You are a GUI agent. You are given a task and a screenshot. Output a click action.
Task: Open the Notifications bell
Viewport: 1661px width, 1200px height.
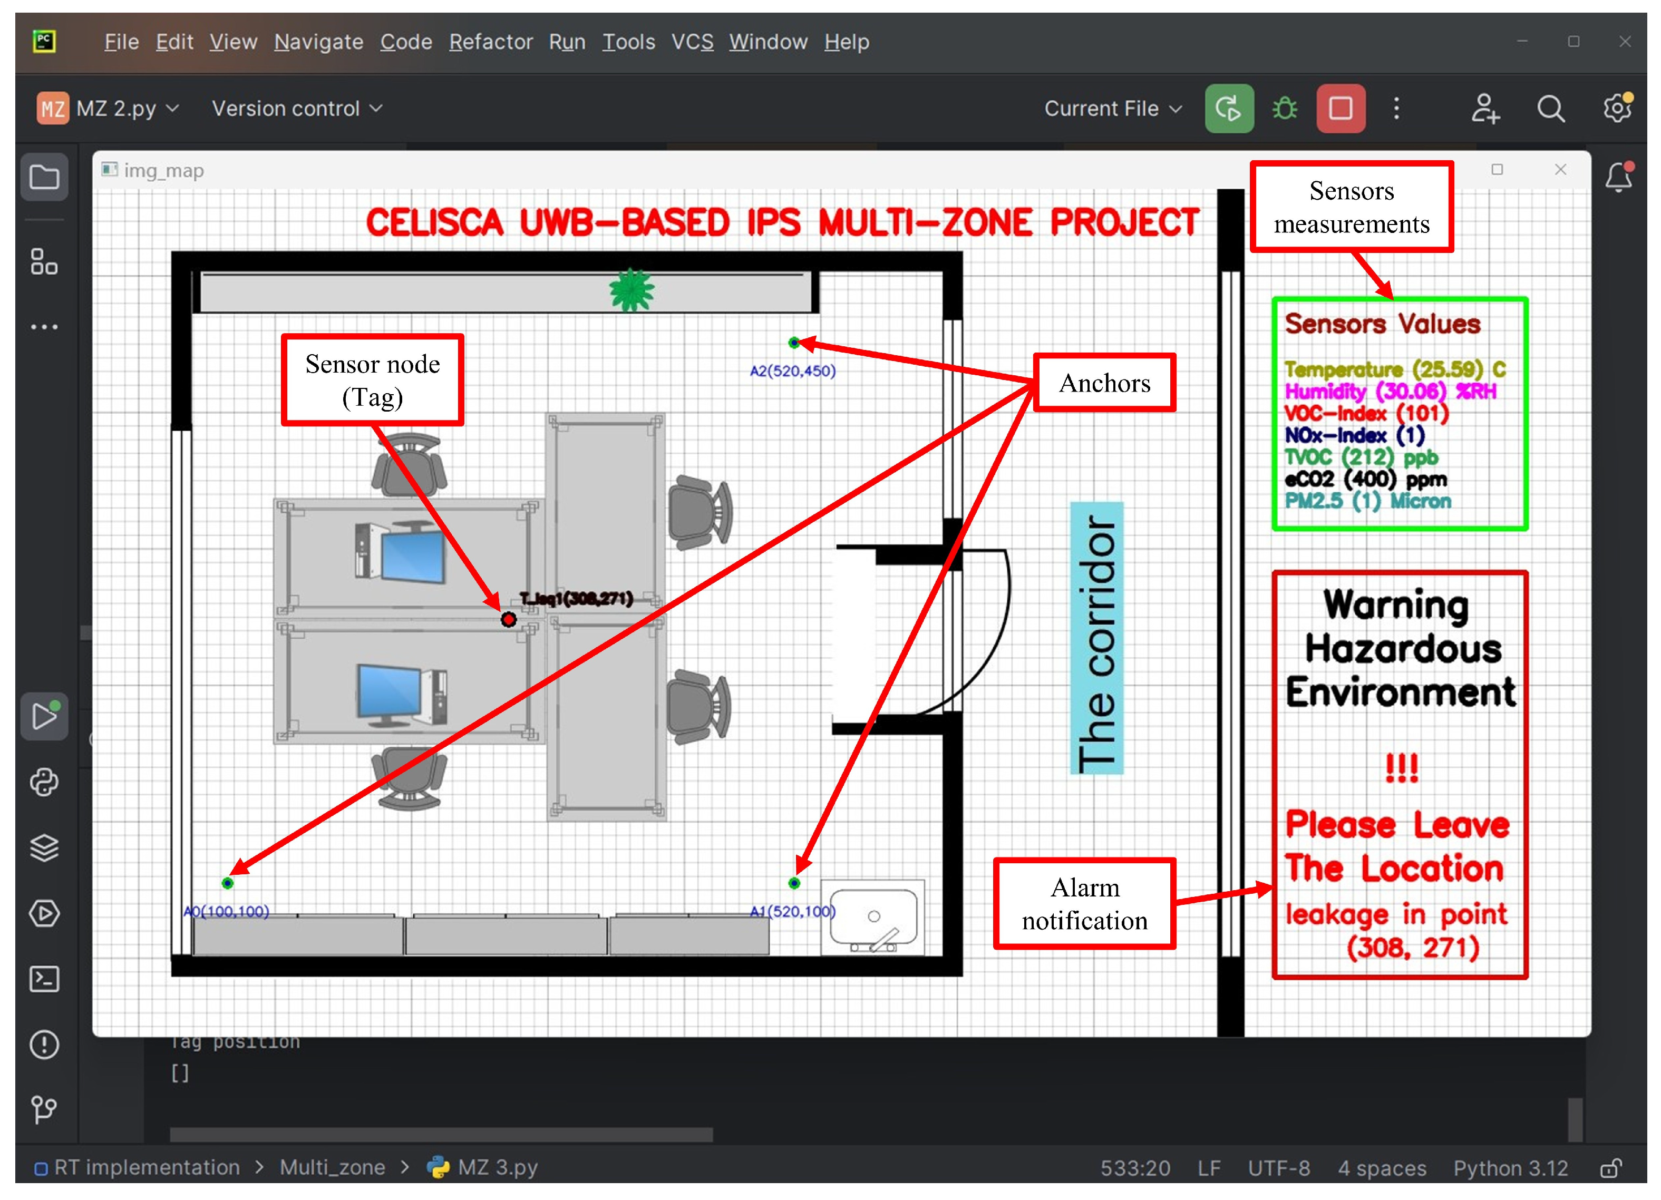(1618, 177)
